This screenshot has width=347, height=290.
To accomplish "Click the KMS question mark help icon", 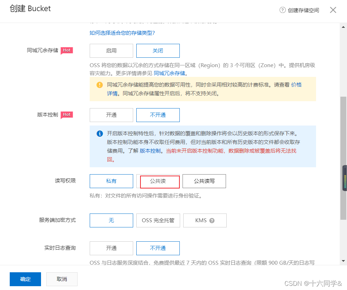I will click(x=212, y=220).
